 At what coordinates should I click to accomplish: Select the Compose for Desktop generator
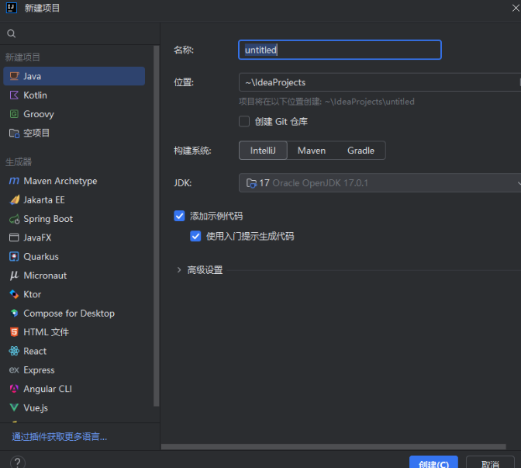(x=74, y=313)
